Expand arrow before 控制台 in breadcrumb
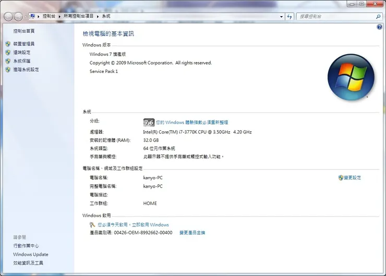386x276 pixels. (39, 17)
